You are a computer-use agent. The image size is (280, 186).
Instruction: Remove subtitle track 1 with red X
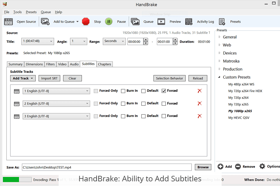pyautogui.click(x=199, y=91)
